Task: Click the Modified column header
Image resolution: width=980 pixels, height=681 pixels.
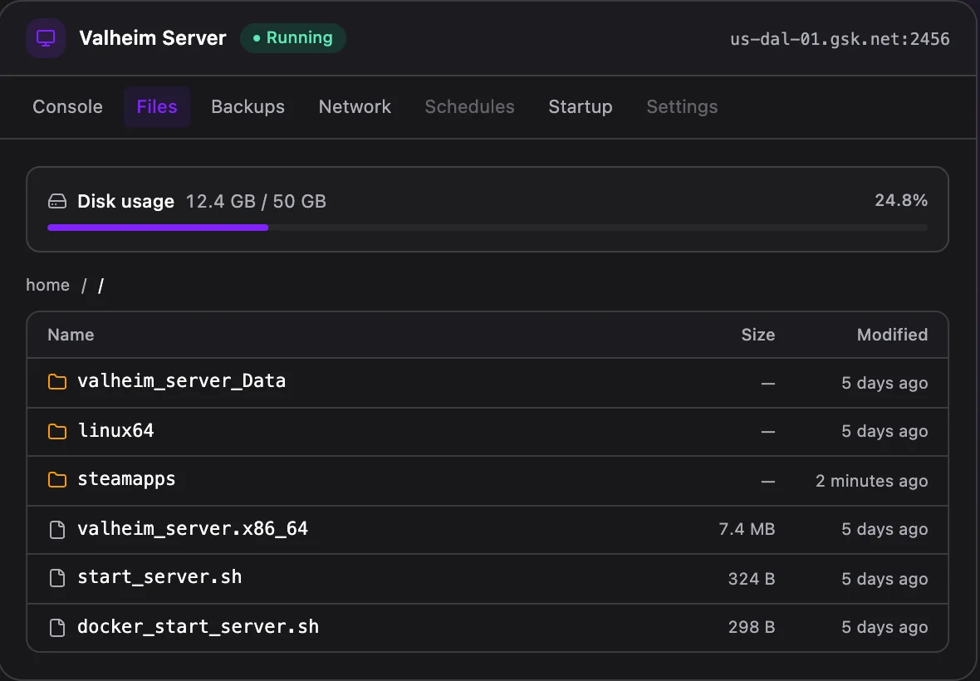Action: tap(892, 335)
